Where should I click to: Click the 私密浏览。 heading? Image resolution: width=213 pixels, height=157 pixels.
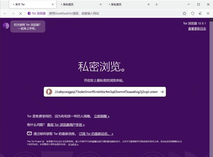coord(102,67)
